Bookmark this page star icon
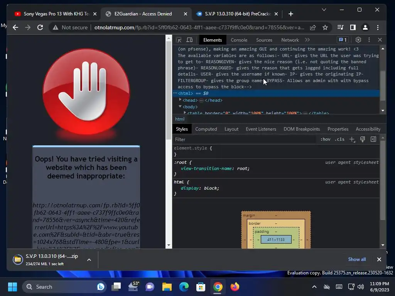The image size is (395, 296). tap(325, 27)
